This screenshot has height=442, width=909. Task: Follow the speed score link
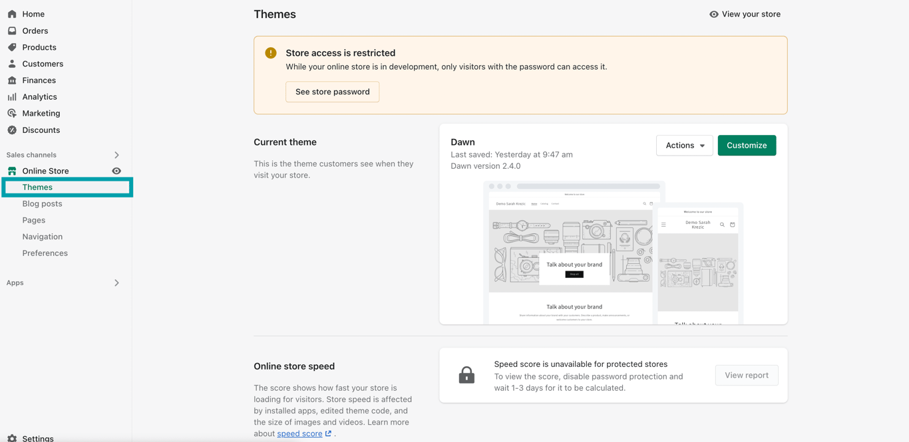[299, 433]
